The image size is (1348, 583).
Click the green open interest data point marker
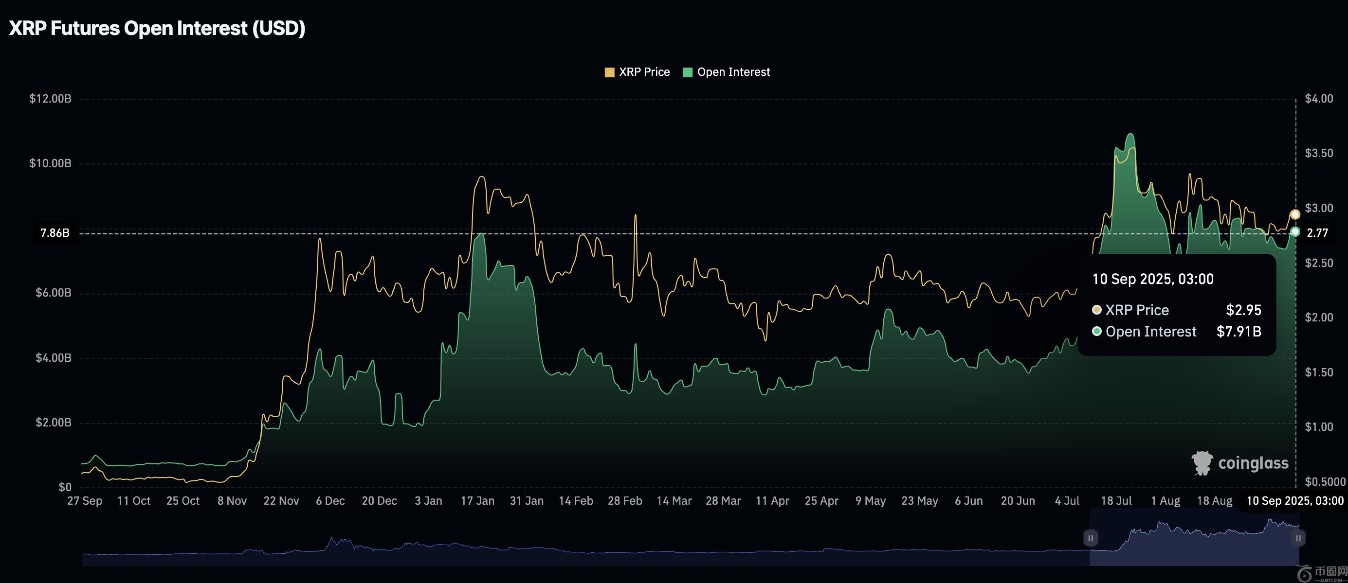(1295, 231)
